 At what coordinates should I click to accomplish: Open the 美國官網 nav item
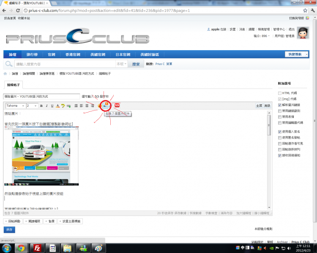[x=98, y=54]
